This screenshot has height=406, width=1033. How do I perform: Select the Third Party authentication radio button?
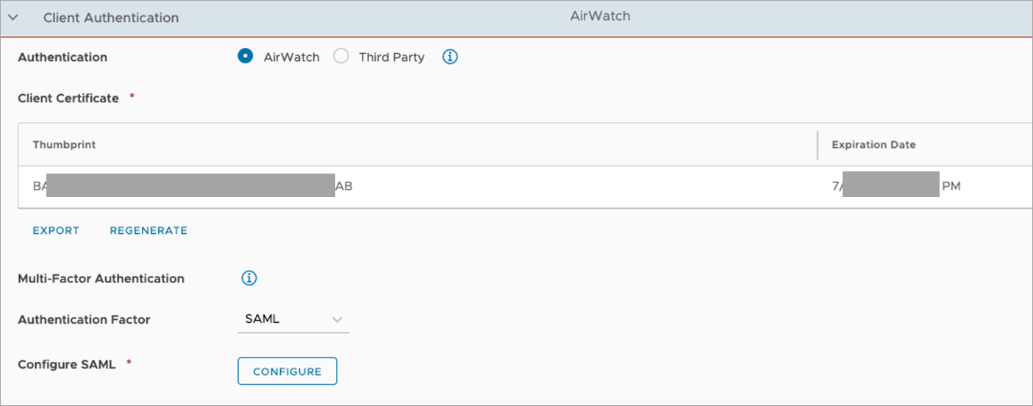point(341,57)
